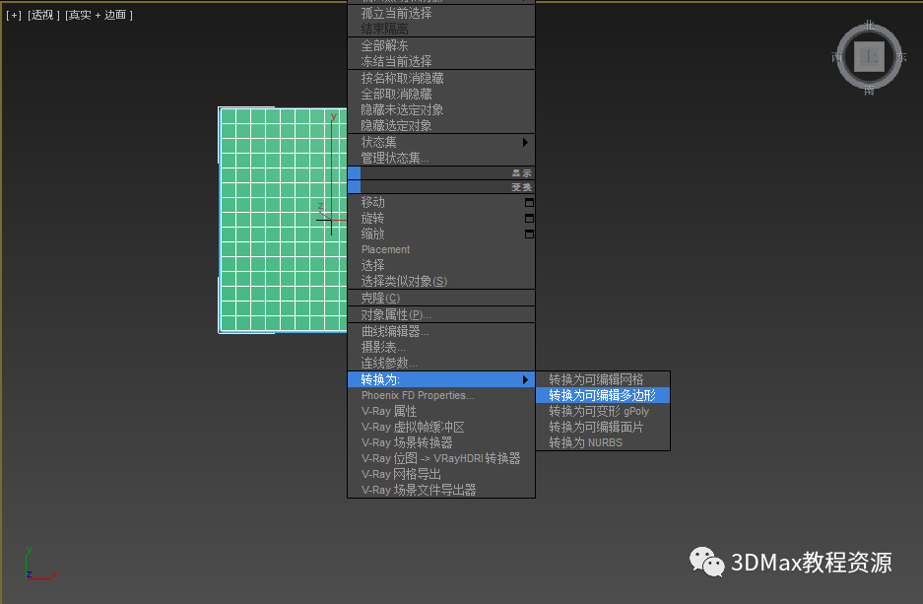Click the green grid plane object
Screen dimensions: 923x604
[283, 220]
